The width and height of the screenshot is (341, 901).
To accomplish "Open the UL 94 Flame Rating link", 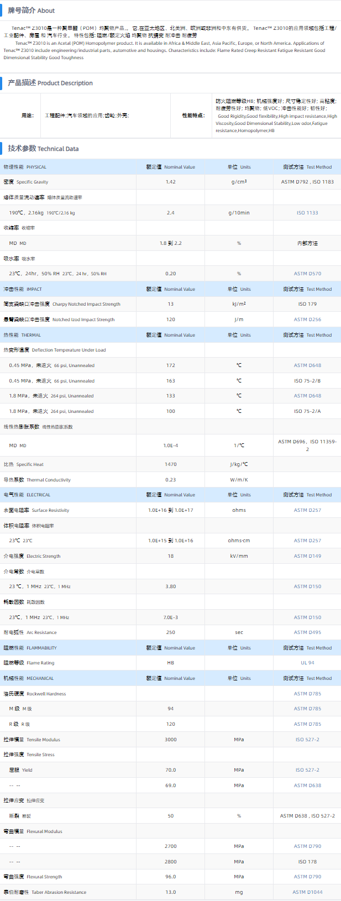I will tap(307, 663).
